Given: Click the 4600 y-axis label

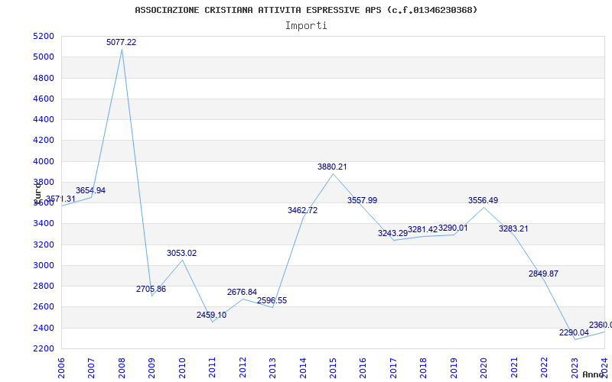Looking at the screenshot, I should tap(44, 99).
